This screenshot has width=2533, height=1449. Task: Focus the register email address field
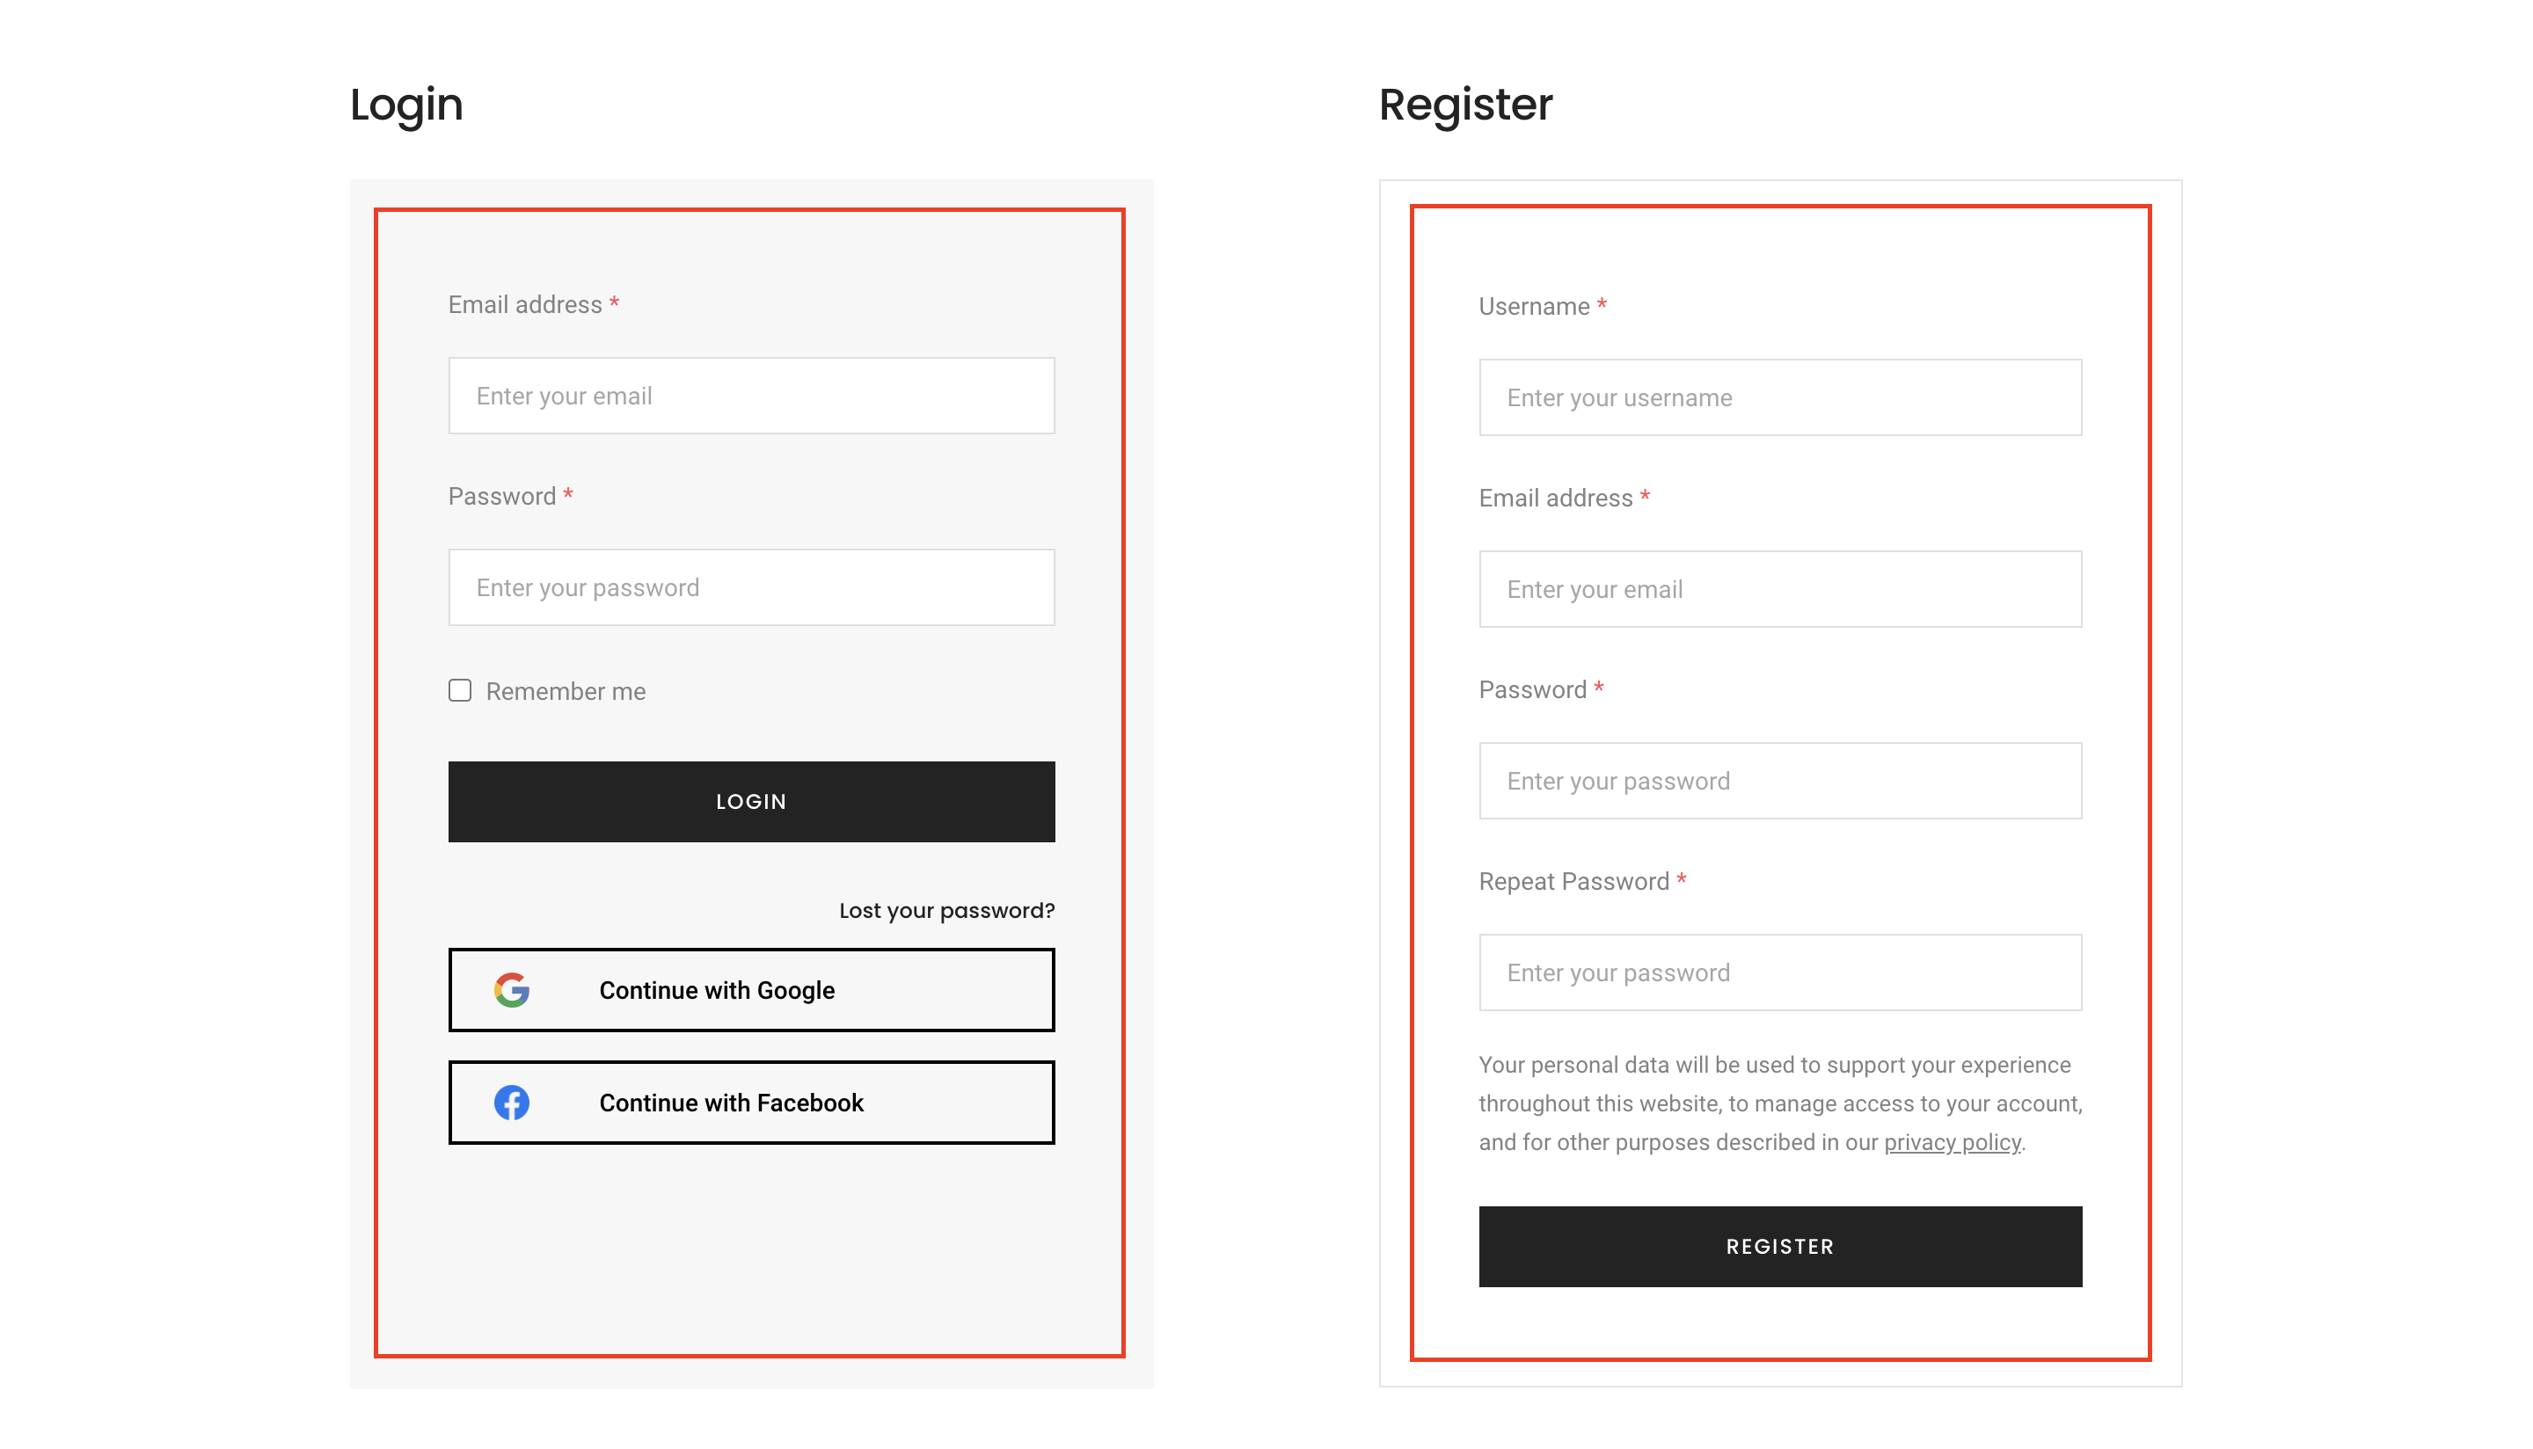(1779, 589)
